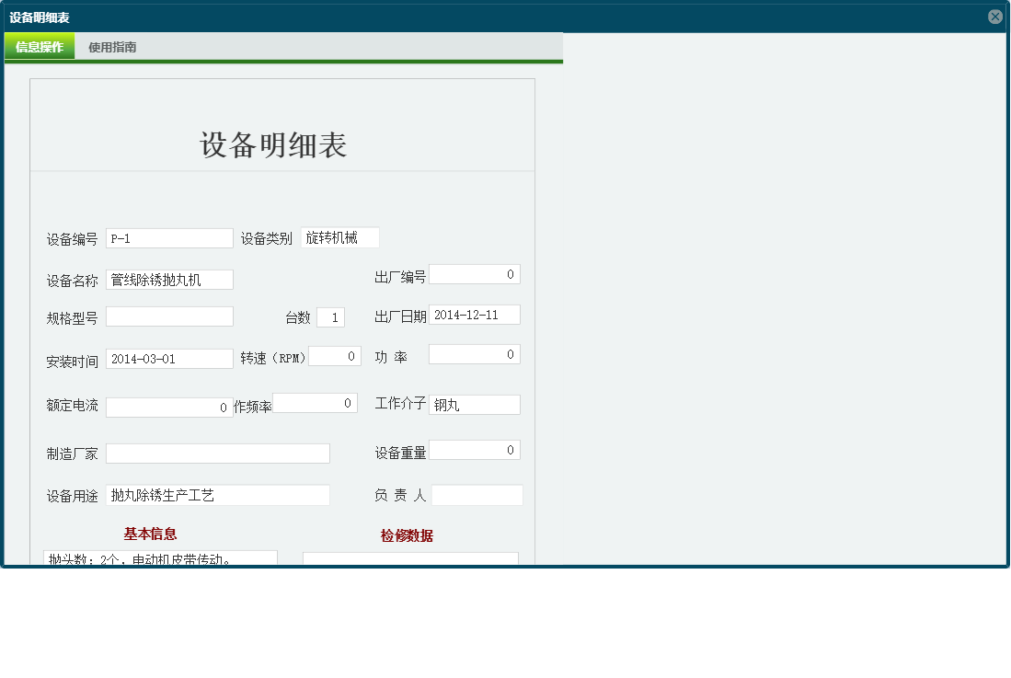This screenshot has width=1011, height=678.
Task: Focus the 转速（RPM） input field
Action: coord(335,354)
